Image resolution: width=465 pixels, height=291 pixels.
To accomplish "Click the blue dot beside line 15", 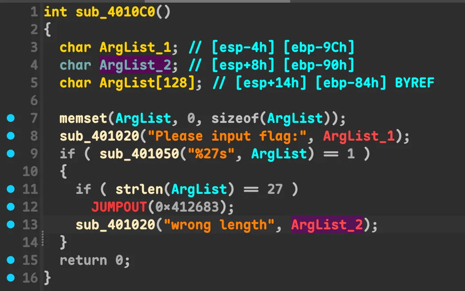I will tap(11, 260).
